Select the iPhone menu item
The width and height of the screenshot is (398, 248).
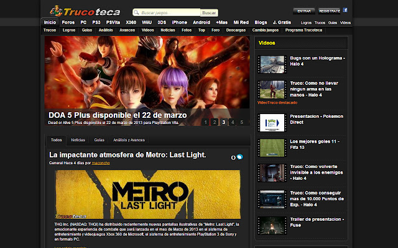coord(180,22)
